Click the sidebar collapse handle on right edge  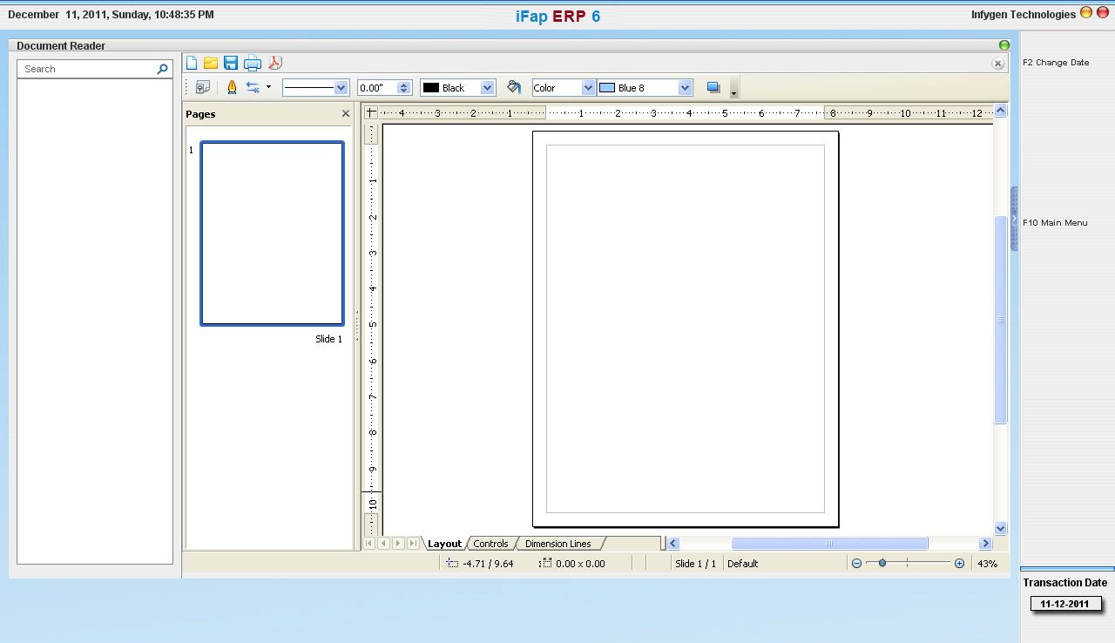click(x=1014, y=219)
